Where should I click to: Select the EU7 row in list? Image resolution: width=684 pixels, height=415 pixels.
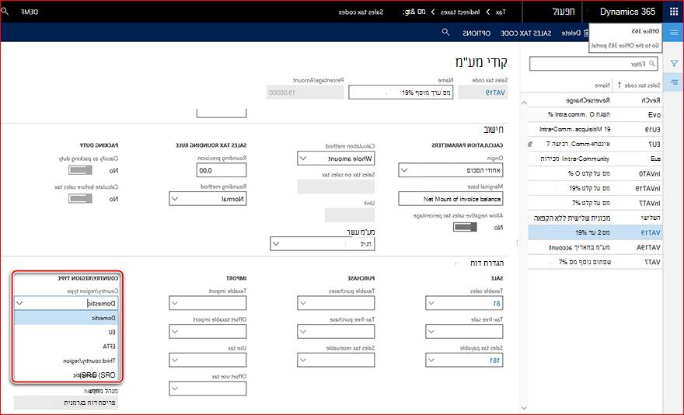pos(595,144)
